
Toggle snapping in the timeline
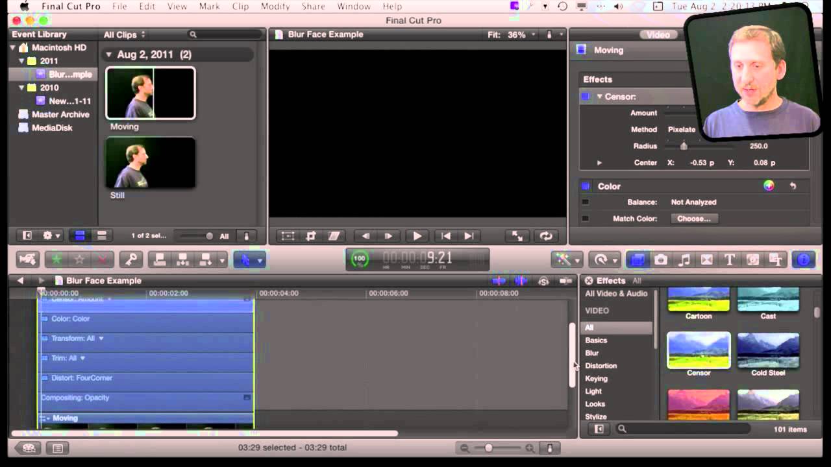coord(566,281)
